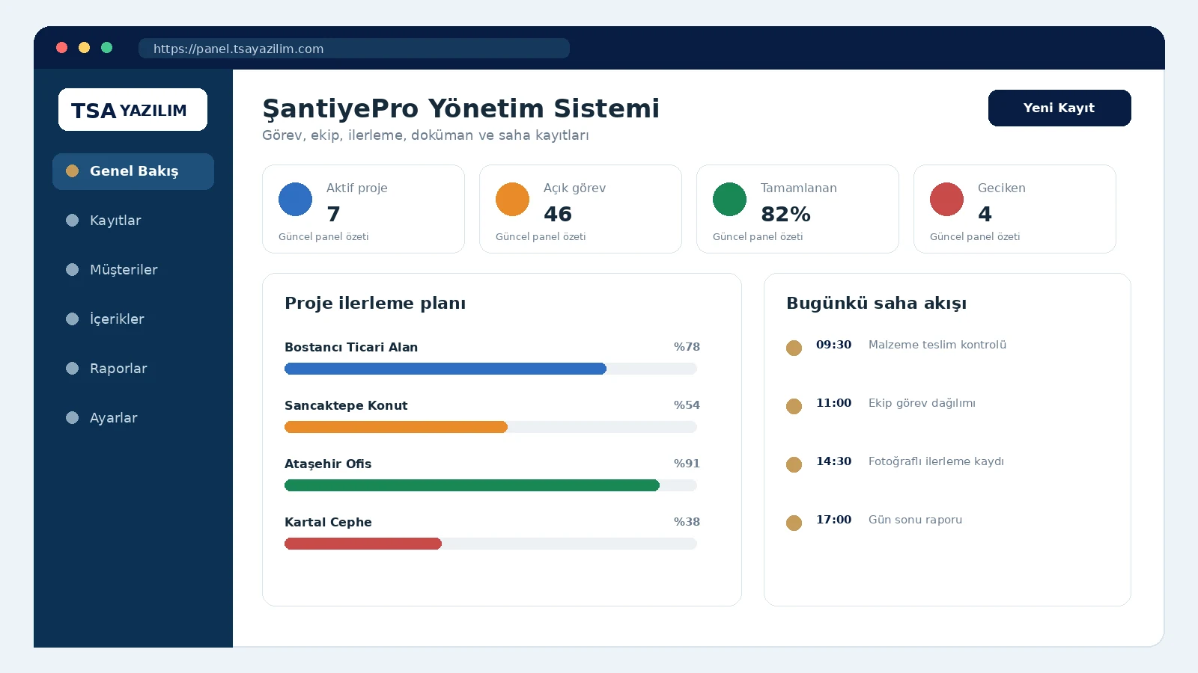The height and width of the screenshot is (673, 1198).
Task: Click the Sancaktepe Konut progress bar
Action: 490,427
